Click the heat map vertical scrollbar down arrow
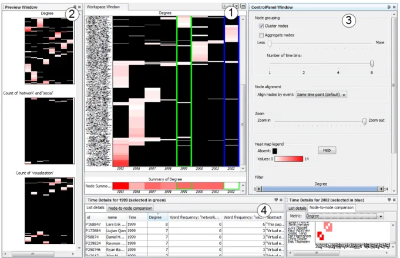The image size is (400, 258). (243, 169)
